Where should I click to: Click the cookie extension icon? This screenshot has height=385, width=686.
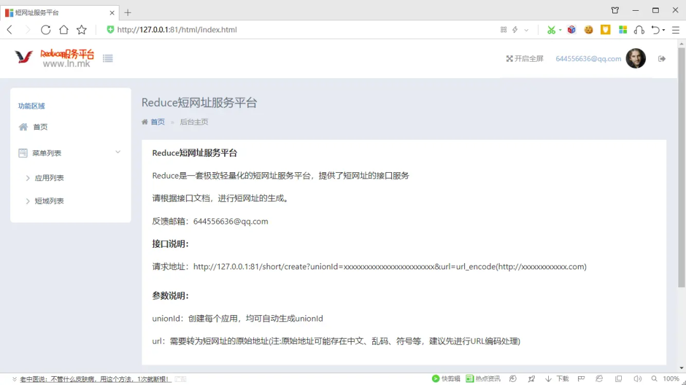pyautogui.click(x=589, y=30)
